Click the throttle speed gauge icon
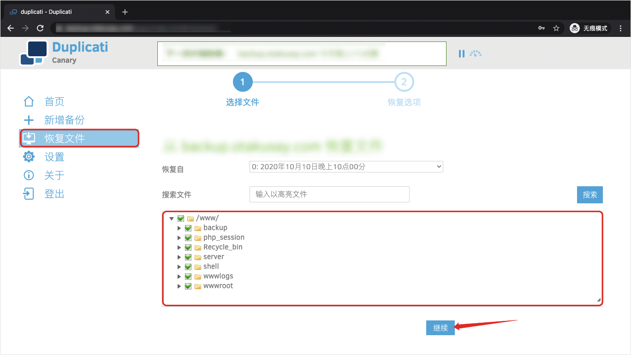 point(476,53)
